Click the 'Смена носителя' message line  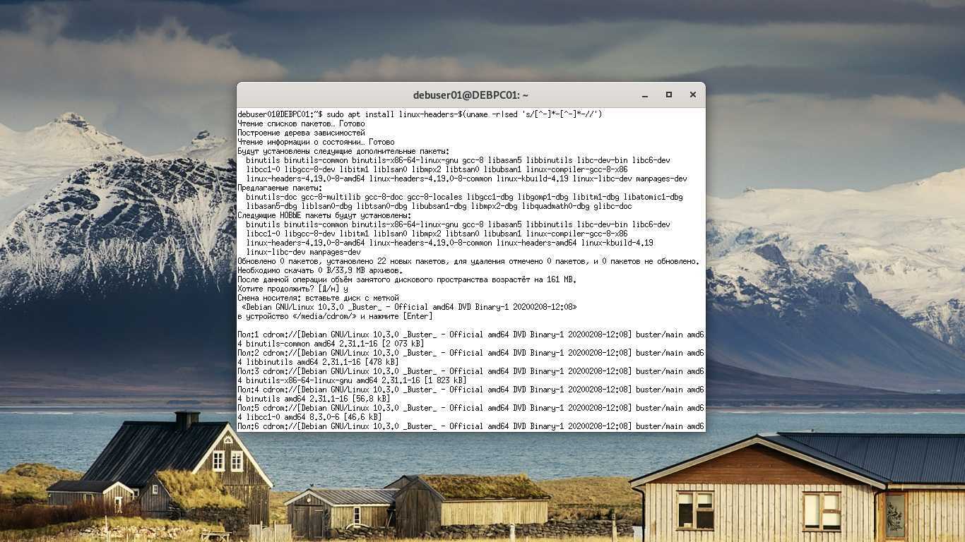click(318, 298)
